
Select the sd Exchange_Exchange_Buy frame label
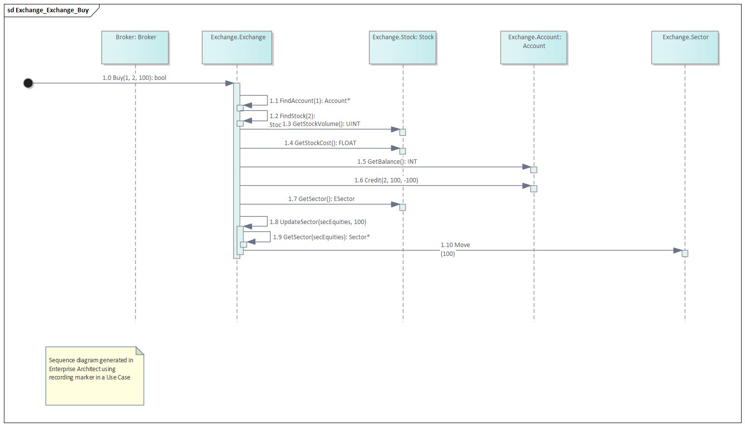click(48, 9)
